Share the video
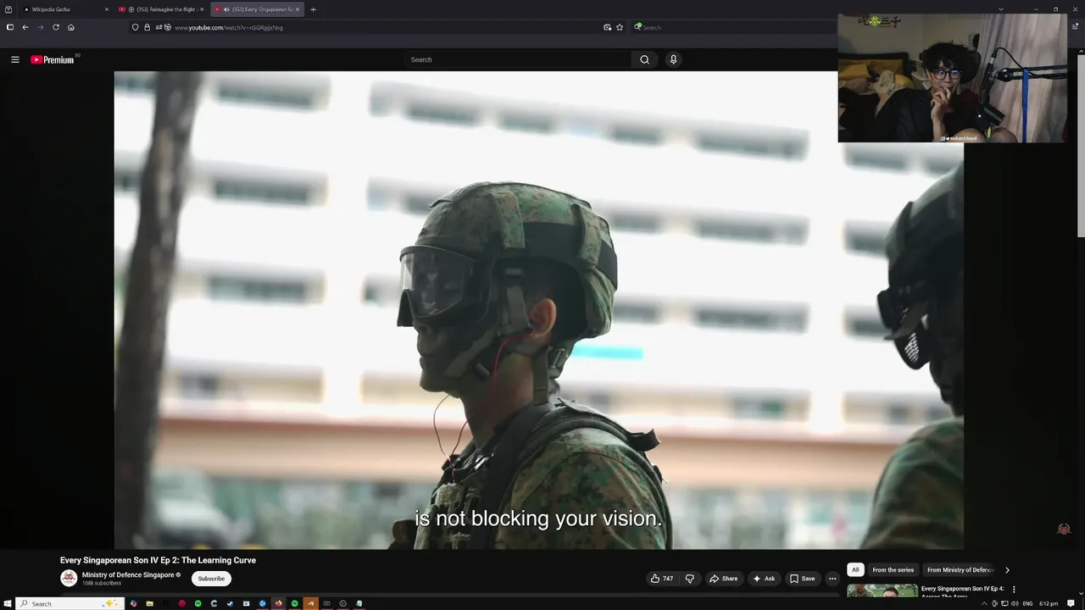 coord(724,579)
